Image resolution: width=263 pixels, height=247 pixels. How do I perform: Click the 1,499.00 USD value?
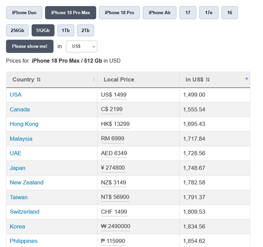[194, 95]
